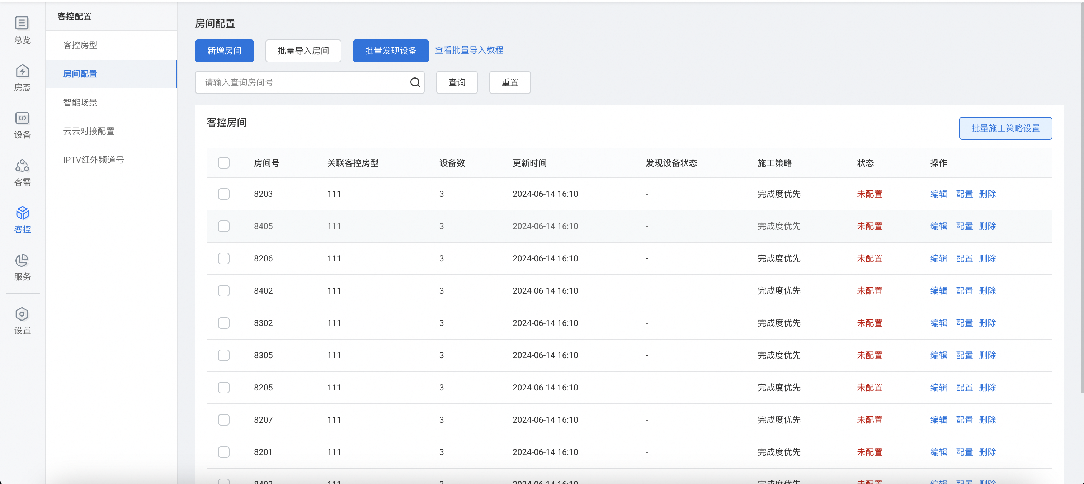1084x484 pixels.
Task: Toggle the select-all checkbox in the table header
Action: tap(223, 163)
